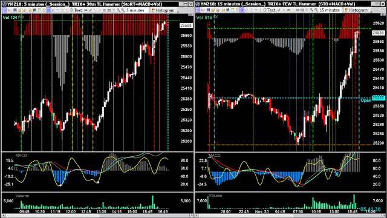Screen dimensions: 387x218
Task: Click left scroll arrow under 5 minutes chart
Action: [3, 216]
